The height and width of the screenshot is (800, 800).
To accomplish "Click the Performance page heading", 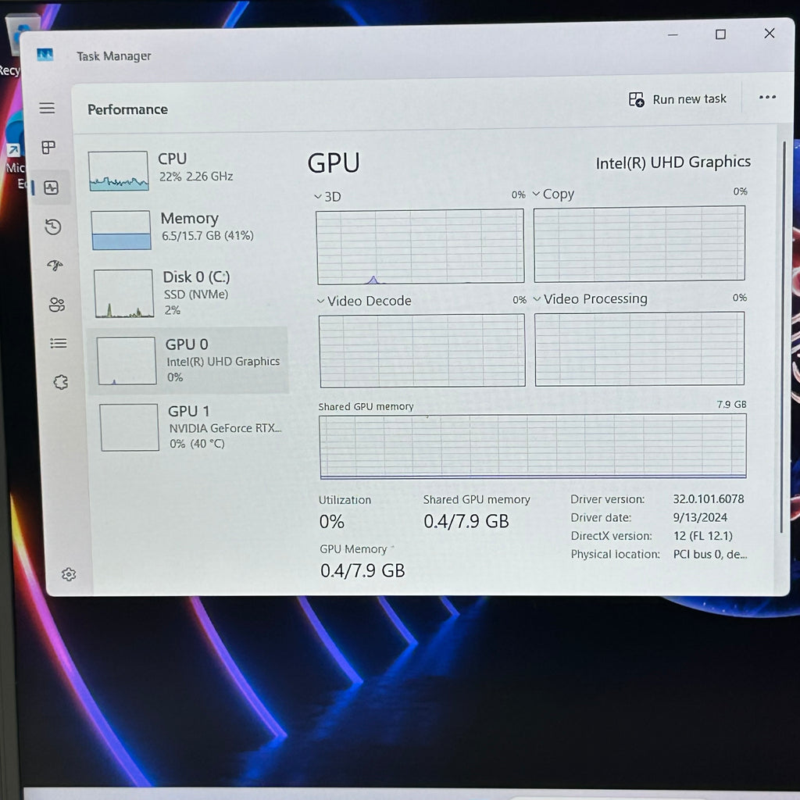I will click(x=127, y=109).
